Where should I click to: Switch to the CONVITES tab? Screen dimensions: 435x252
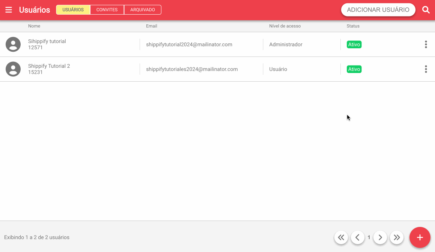coord(107,10)
